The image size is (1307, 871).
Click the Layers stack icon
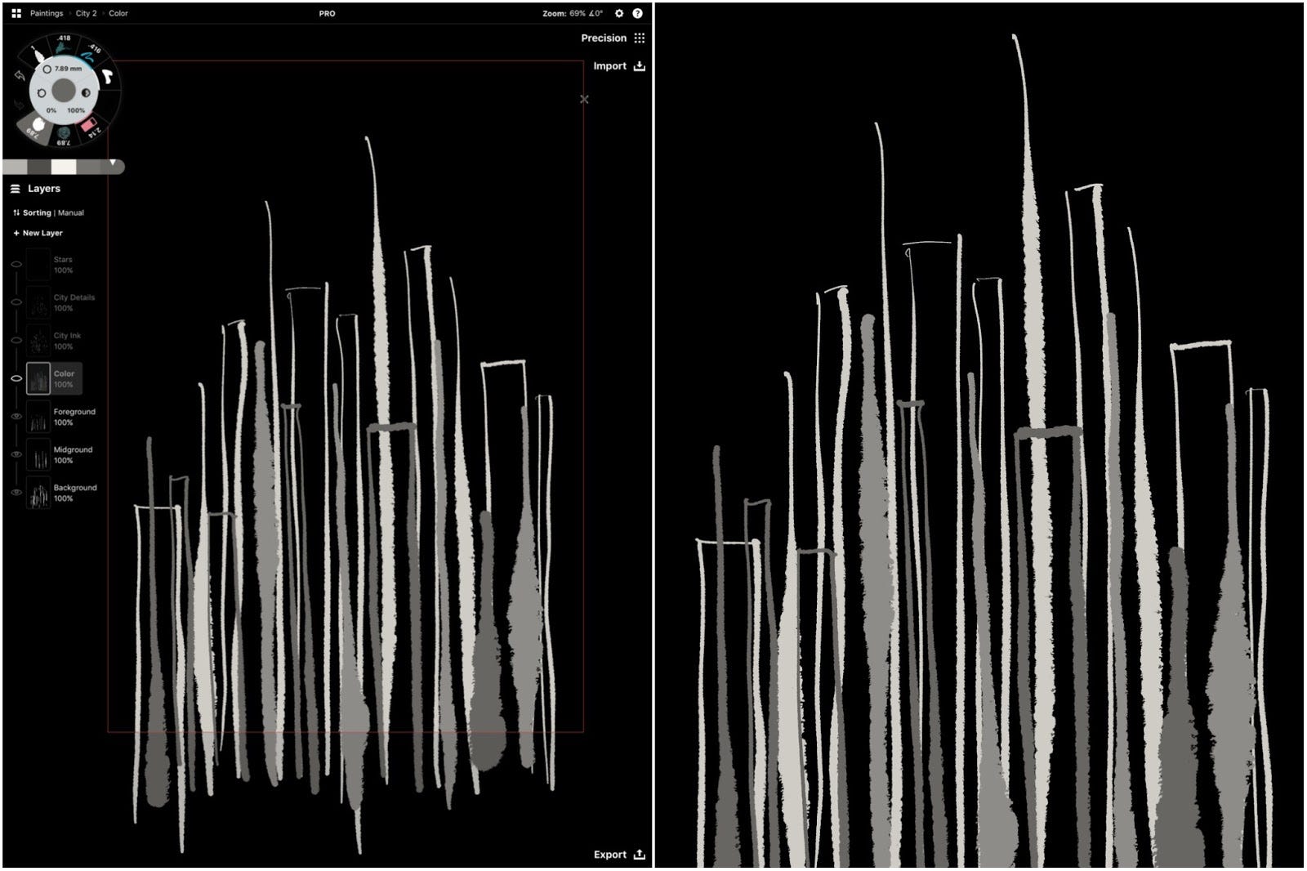tap(15, 189)
